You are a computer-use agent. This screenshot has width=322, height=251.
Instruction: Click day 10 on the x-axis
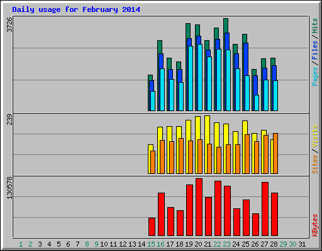(x=104, y=244)
